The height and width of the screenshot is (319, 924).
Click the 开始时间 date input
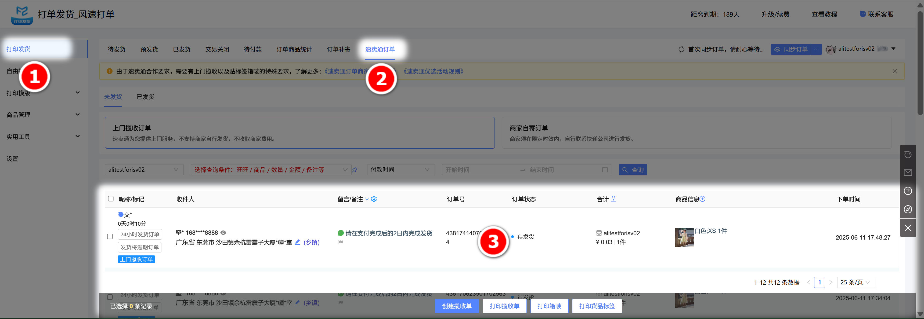tap(481, 170)
